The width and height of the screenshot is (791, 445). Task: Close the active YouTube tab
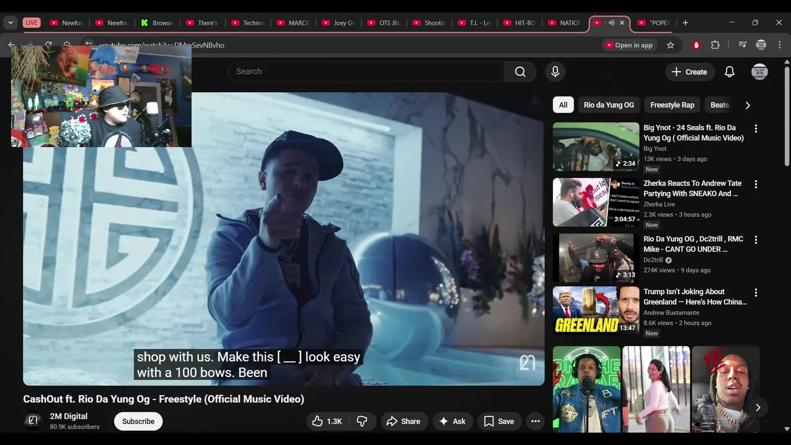(x=622, y=23)
